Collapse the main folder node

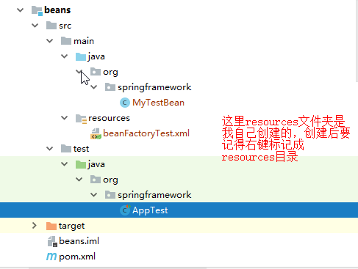[x=50, y=41]
